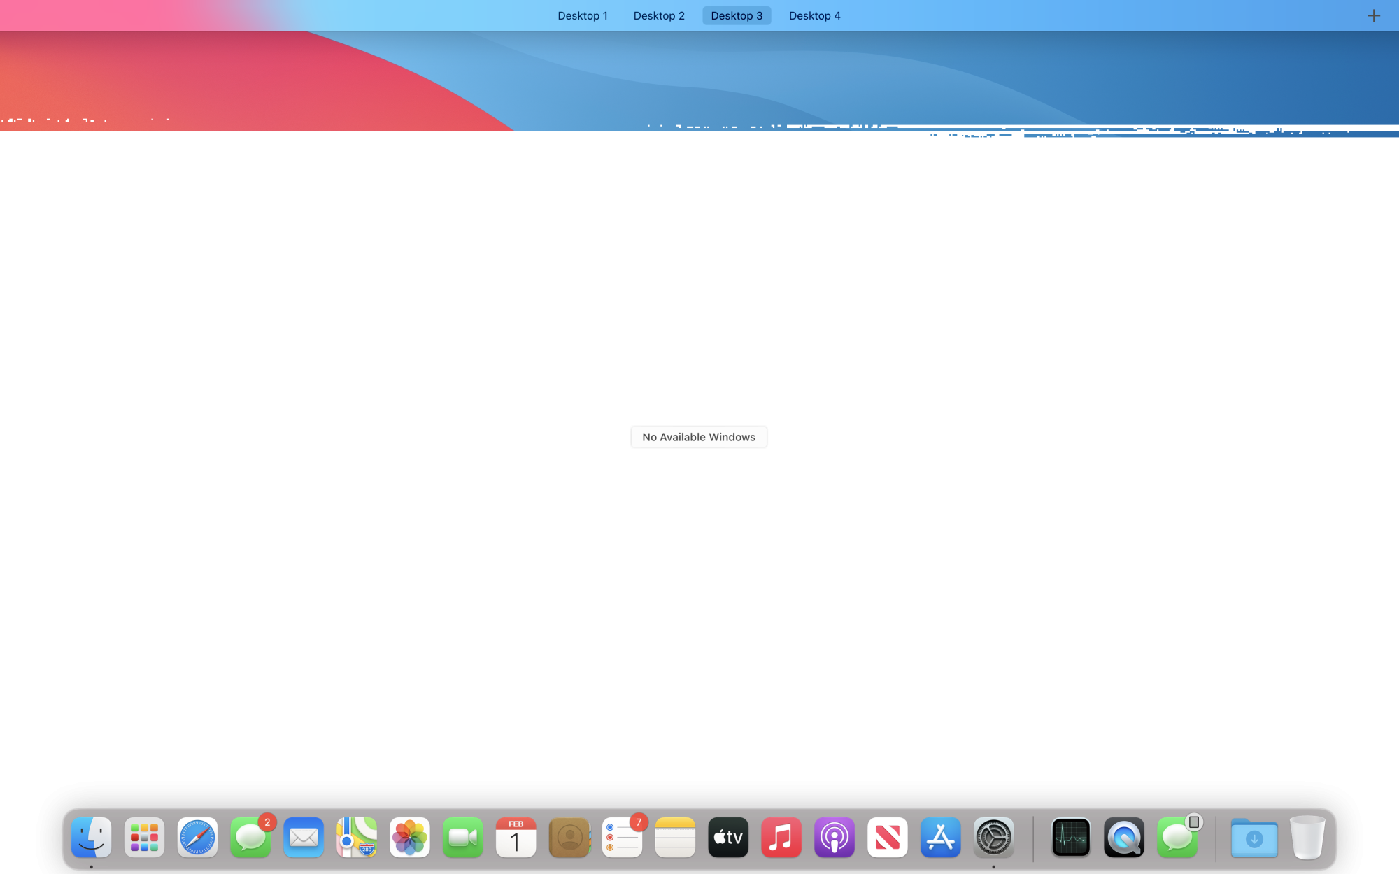
Task: Open the Mail app
Action: point(304,837)
